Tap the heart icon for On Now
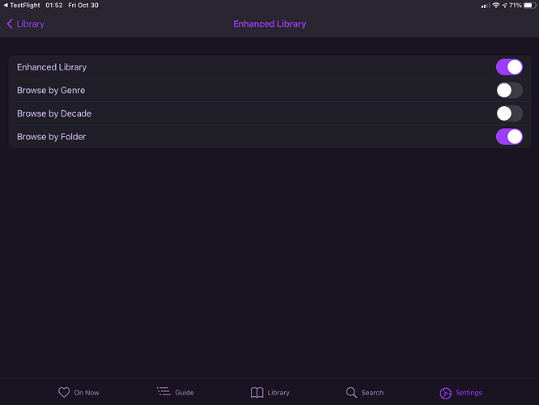Image resolution: width=539 pixels, height=405 pixels. [x=64, y=392]
